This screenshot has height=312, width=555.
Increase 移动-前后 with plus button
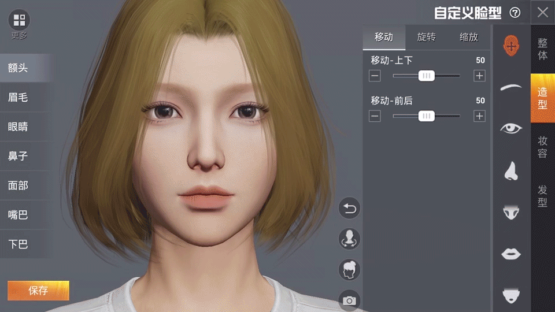point(479,116)
